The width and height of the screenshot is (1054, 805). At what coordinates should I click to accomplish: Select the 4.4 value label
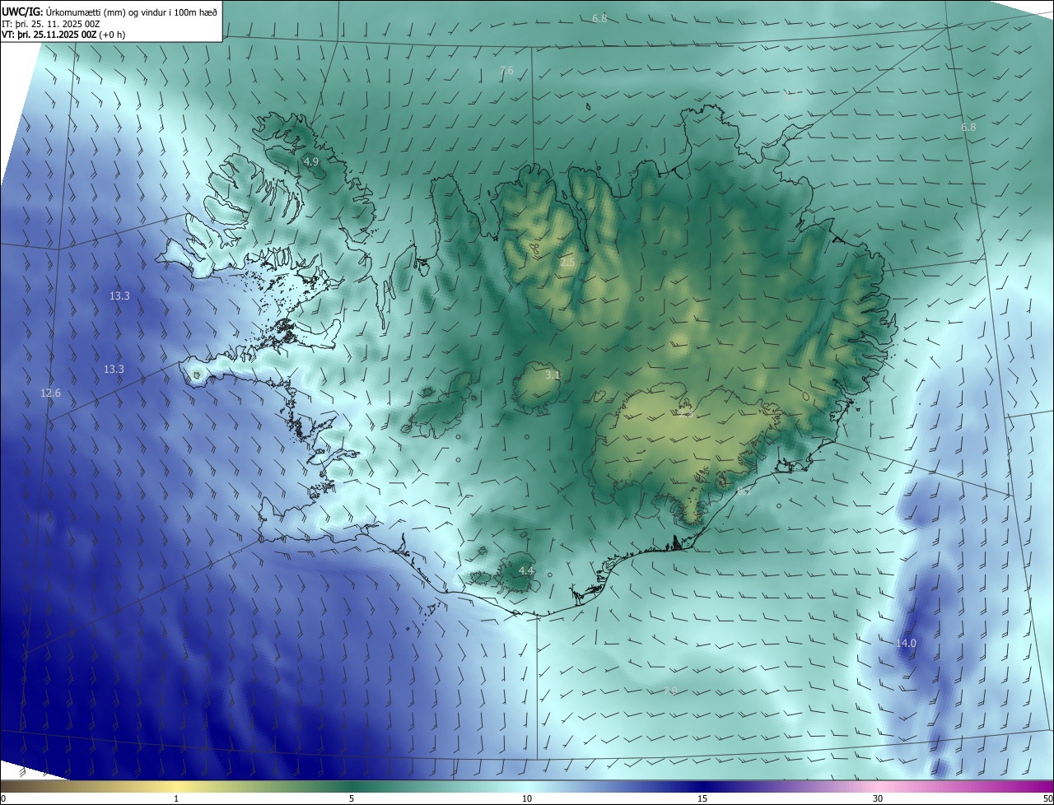click(526, 570)
